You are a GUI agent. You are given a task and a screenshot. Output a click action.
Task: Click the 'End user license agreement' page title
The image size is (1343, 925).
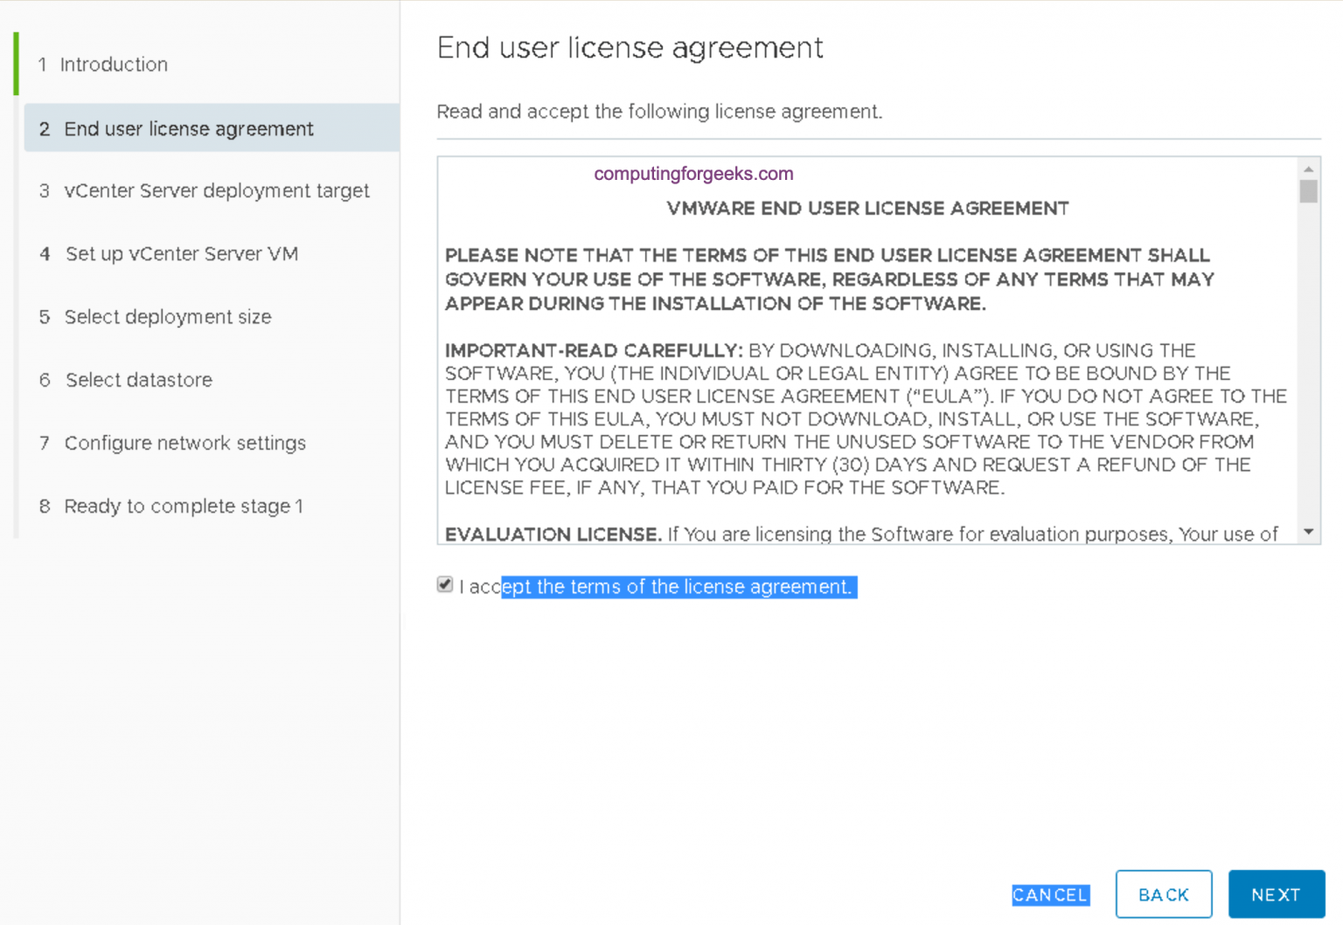(630, 47)
